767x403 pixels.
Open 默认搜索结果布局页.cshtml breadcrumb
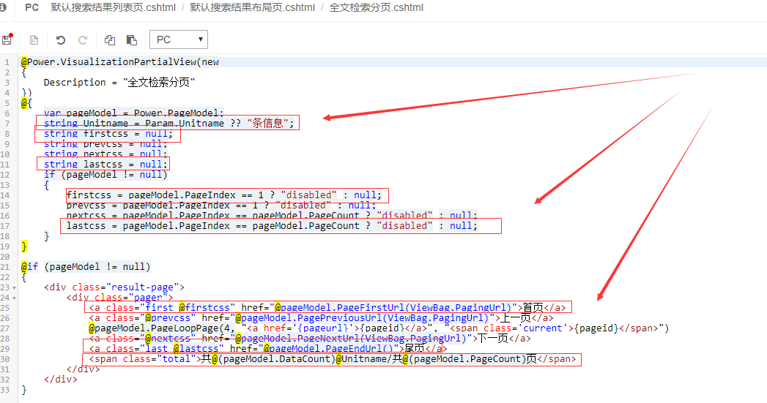(252, 7)
